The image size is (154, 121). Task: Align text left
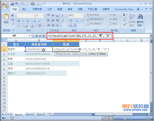click(48, 21)
